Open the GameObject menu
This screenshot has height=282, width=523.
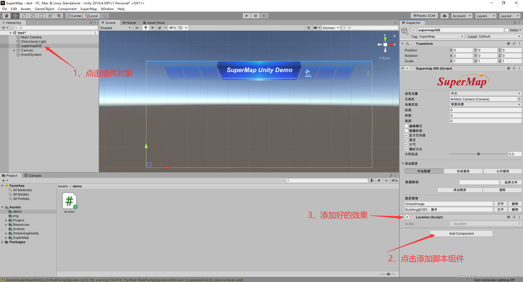coord(44,9)
